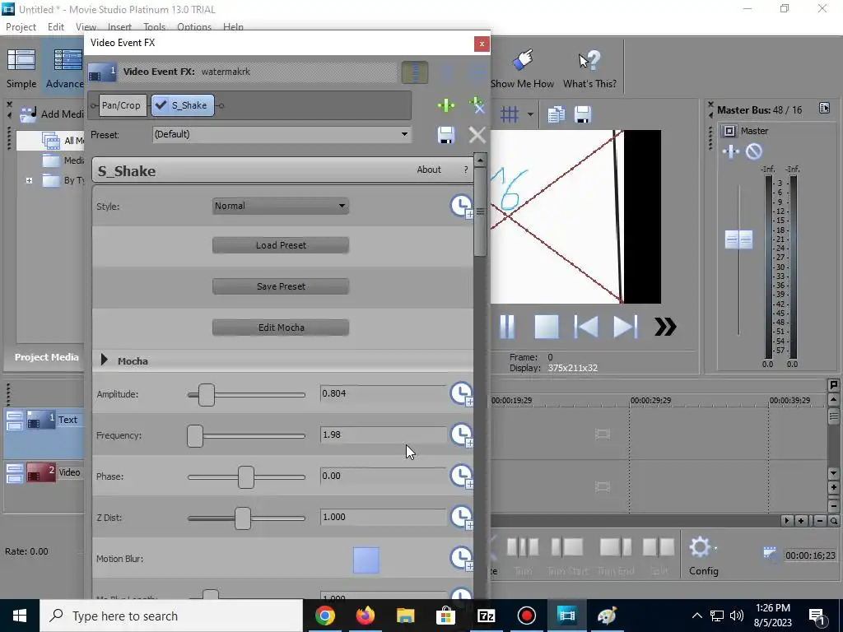Remove the selected plug-in from the chain

point(477,105)
